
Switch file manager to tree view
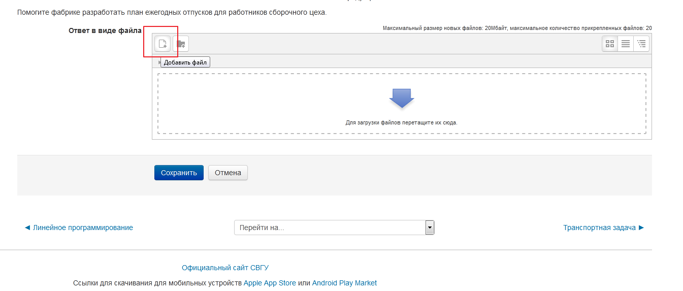click(641, 44)
